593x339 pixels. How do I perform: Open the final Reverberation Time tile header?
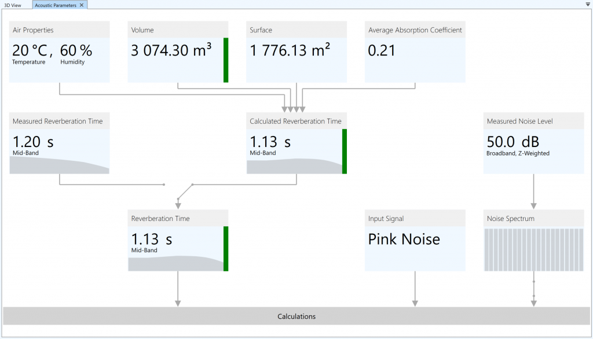tap(178, 219)
